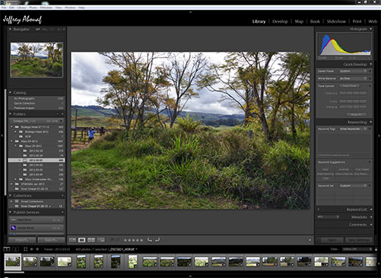Open Compare view from toolbar
381x278 pixels.
[91, 240]
